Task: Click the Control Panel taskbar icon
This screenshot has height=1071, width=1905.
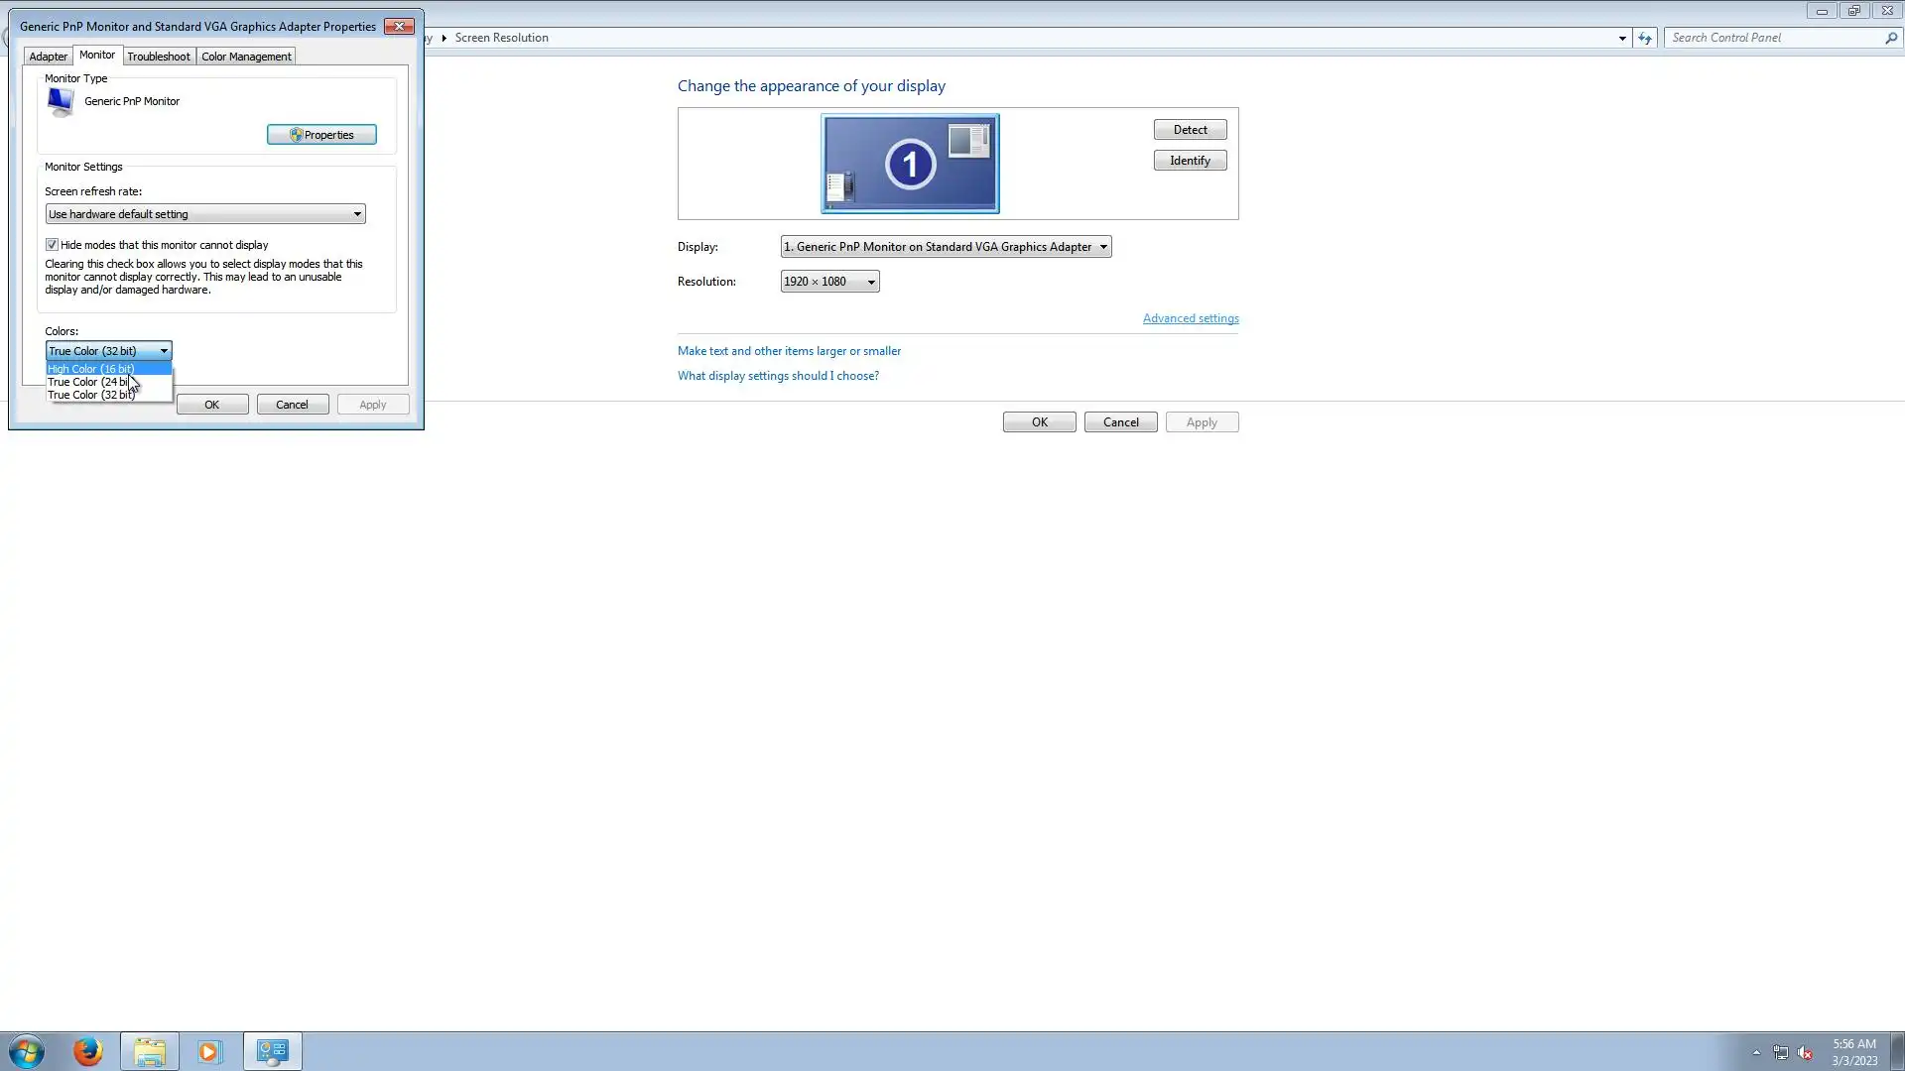Action: pos(272,1051)
